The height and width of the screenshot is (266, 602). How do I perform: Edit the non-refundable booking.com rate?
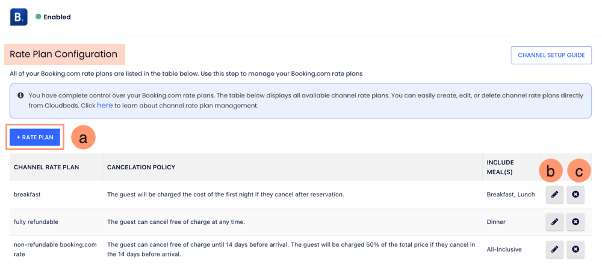(x=554, y=249)
